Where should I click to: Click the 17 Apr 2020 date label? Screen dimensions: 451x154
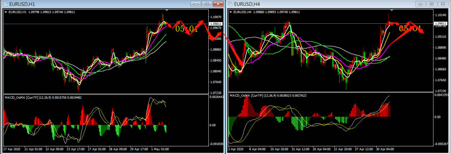[12, 149]
